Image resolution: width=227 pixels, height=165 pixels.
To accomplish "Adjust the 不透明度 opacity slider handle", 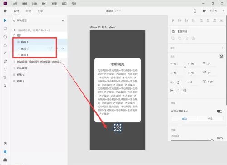I will (212, 140).
